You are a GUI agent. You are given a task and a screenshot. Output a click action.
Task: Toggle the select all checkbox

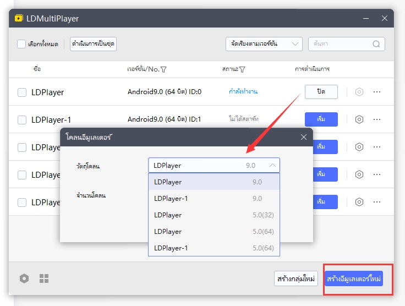coord(21,44)
